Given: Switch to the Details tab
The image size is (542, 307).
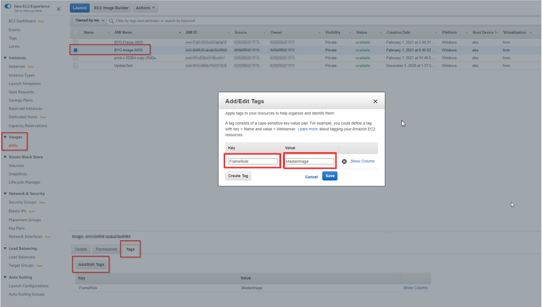Looking at the screenshot, I should pos(81,249).
